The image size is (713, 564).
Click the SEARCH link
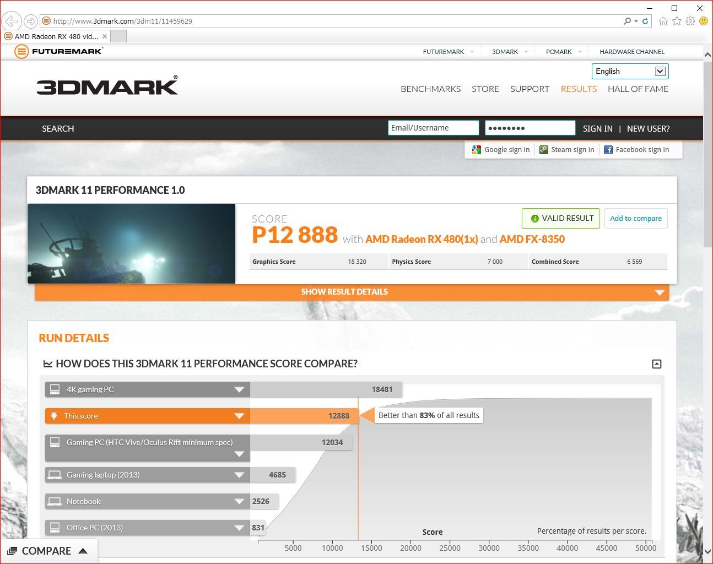click(58, 128)
